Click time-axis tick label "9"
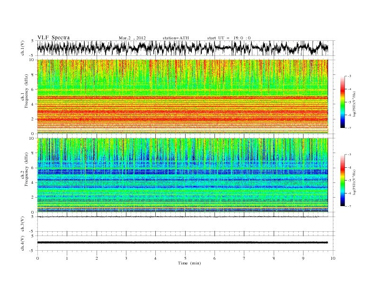This screenshot has height=290, width=375. click(x=303, y=258)
